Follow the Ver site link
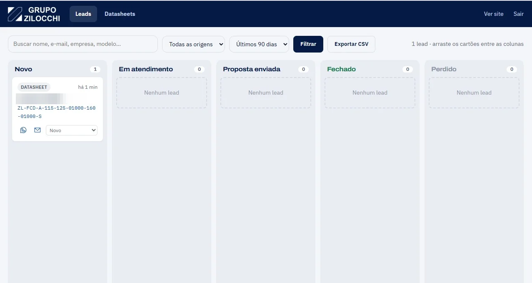 point(494,14)
